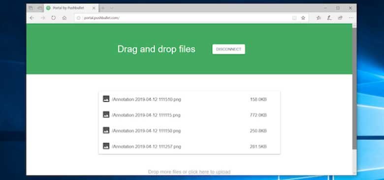The height and width of the screenshot is (180, 384).
Task: Close the Portal by Pushbullet tab
Action: [x=94, y=8]
